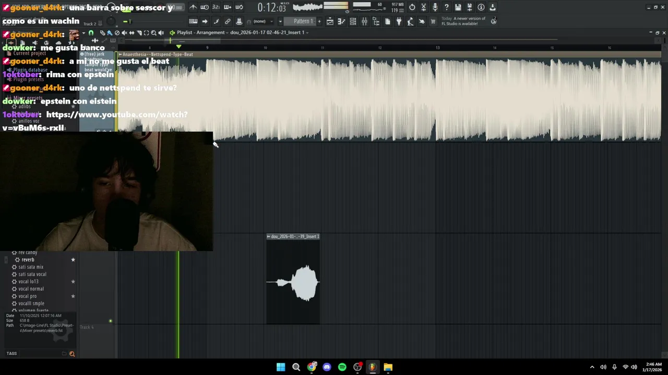The width and height of the screenshot is (668, 375).
Task: Select the Anaesthesia Nettspend Type Beat clip title
Action: point(158,54)
